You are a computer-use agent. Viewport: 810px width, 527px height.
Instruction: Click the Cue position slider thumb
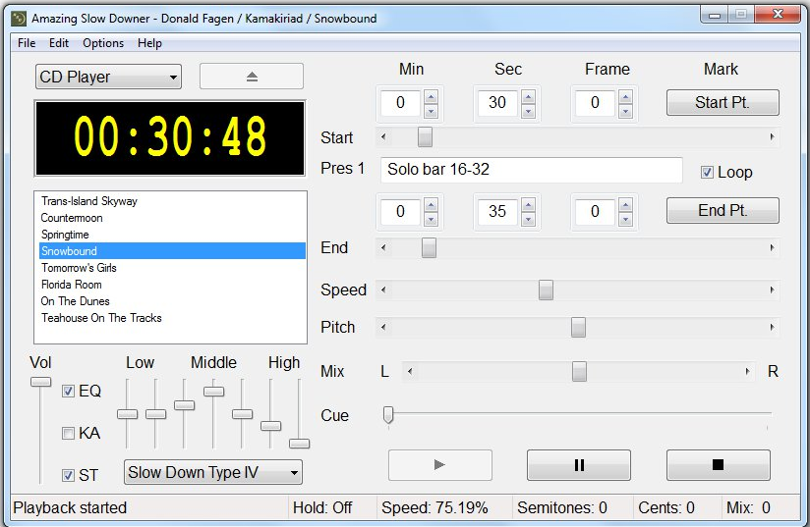(x=388, y=414)
